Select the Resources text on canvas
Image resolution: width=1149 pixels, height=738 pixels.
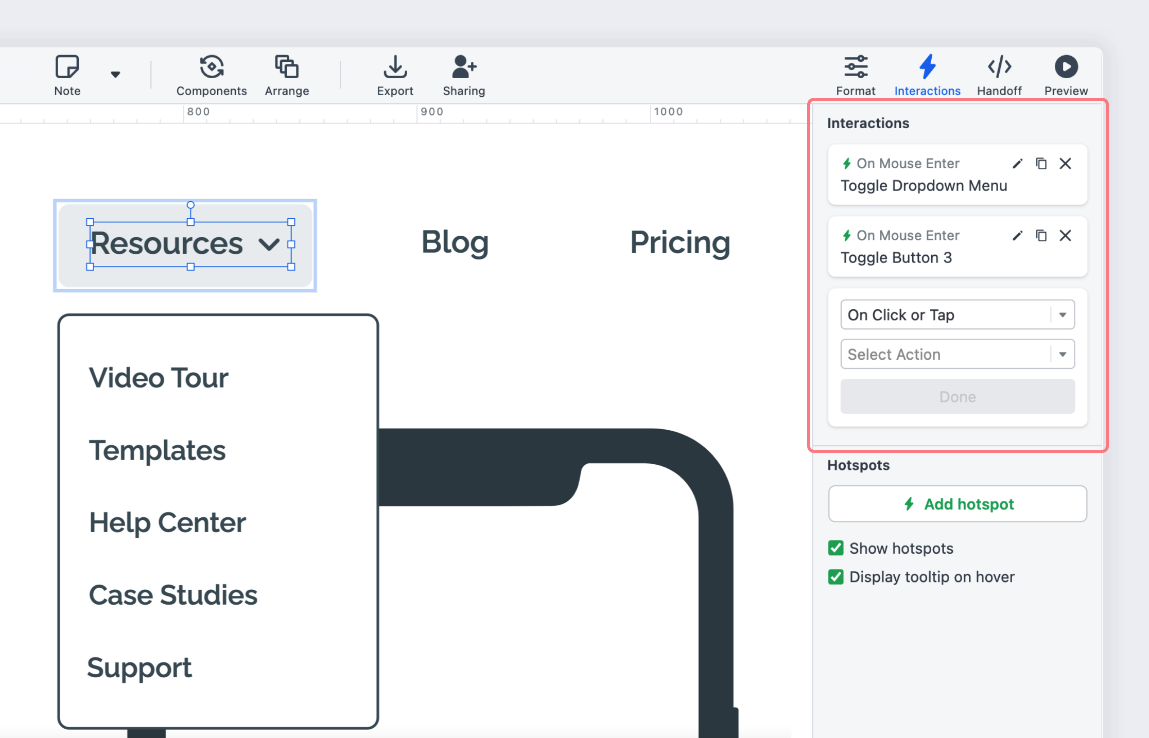tap(167, 243)
